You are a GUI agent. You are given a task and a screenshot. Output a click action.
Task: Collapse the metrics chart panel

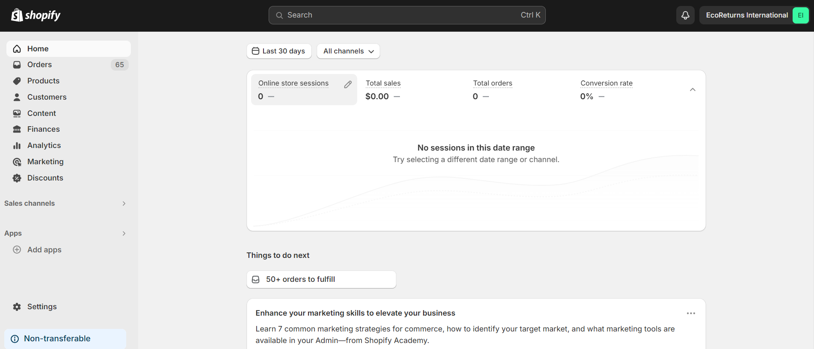pyautogui.click(x=693, y=90)
